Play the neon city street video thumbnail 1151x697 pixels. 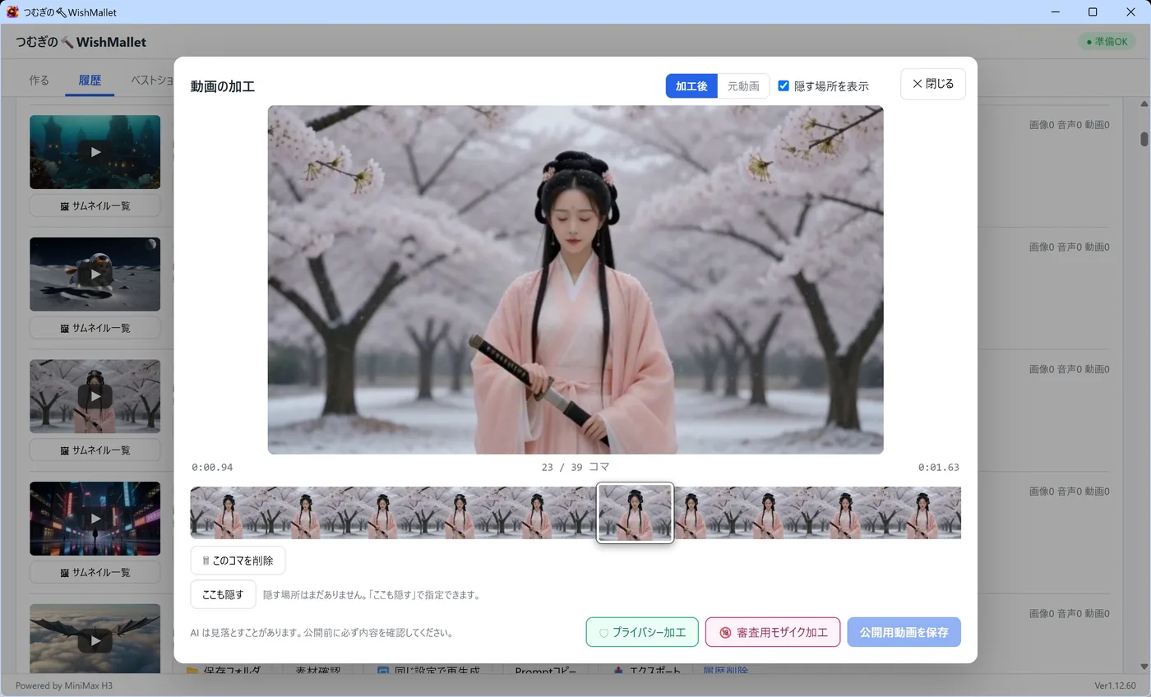click(95, 519)
